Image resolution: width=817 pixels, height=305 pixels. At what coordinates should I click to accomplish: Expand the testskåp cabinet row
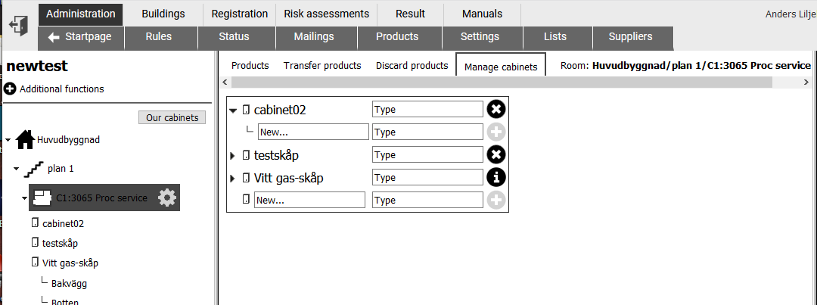click(x=233, y=155)
